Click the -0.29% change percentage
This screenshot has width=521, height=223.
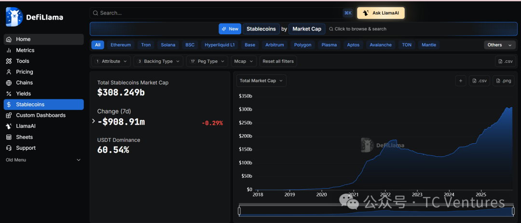(212, 123)
